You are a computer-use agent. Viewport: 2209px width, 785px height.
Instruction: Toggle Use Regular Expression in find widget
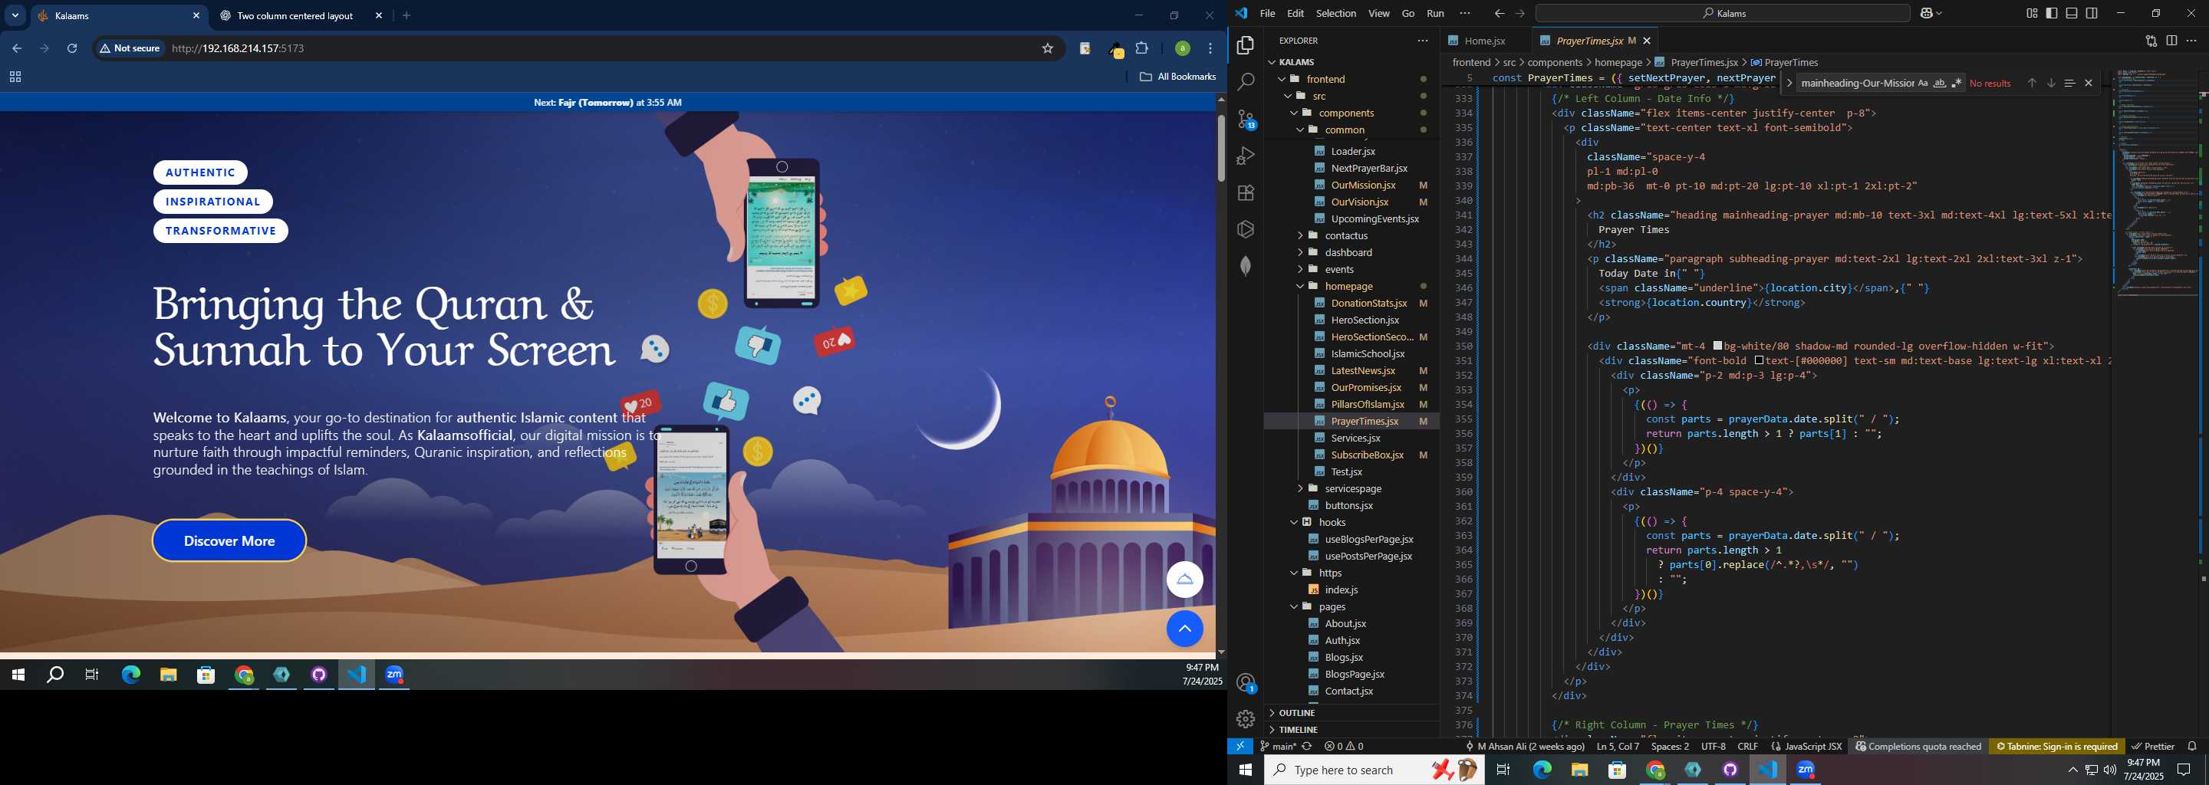pos(1956,83)
